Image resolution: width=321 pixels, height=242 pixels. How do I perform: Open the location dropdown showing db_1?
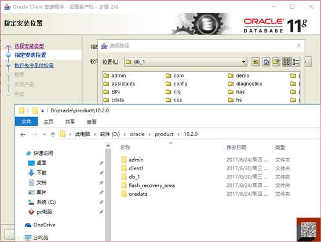[243, 62]
